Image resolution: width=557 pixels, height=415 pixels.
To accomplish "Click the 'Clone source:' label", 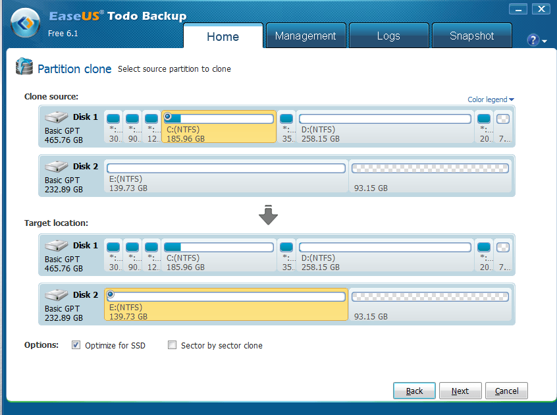I will tap(51, 97).
